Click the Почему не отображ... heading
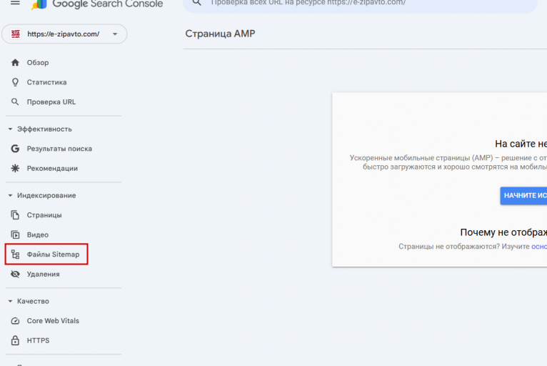Image resolution: width=547 pixels, height=366 pixels. 503,232
